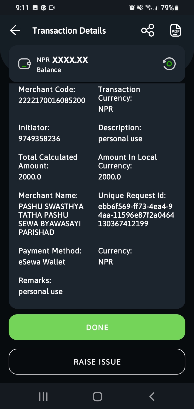Tap the Initiator phone number
This screenshot has width=194, height=409.
click(x=39, y=139)
